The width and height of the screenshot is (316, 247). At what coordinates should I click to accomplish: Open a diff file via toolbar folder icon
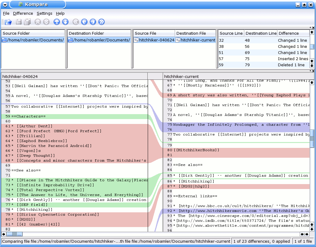click(8, 22)
